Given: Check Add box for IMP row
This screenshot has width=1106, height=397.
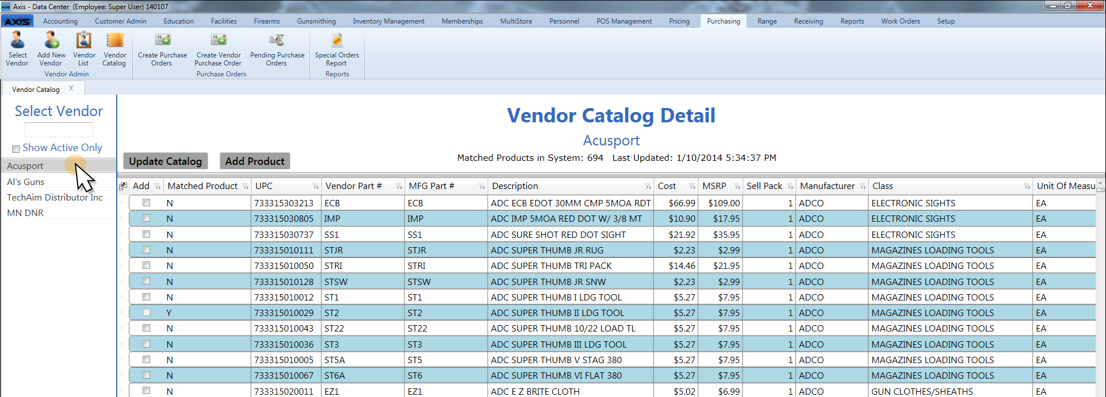Looking at the screenshot, I should [x=146, y=218].
